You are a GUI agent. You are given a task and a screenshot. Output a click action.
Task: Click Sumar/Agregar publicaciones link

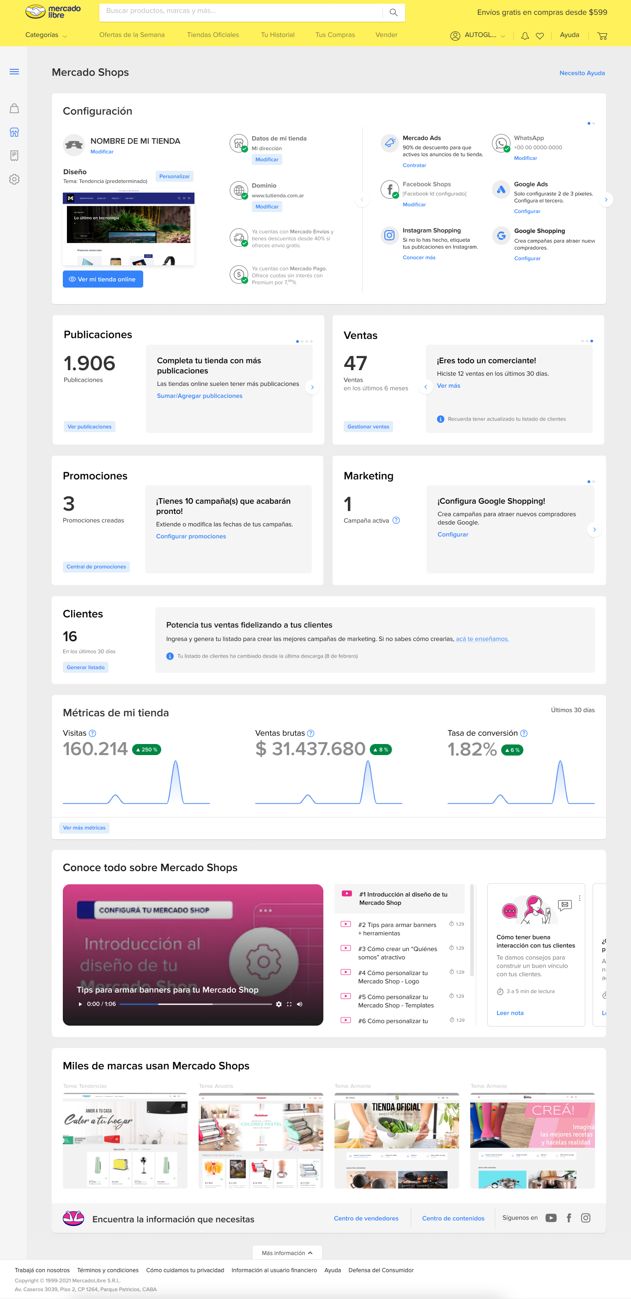[200, 396]
